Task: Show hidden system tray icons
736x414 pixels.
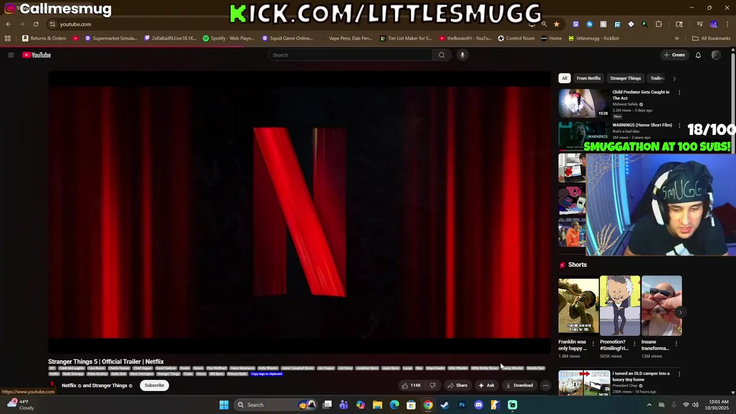Action: pyautogui.click(x=649, y=405)
